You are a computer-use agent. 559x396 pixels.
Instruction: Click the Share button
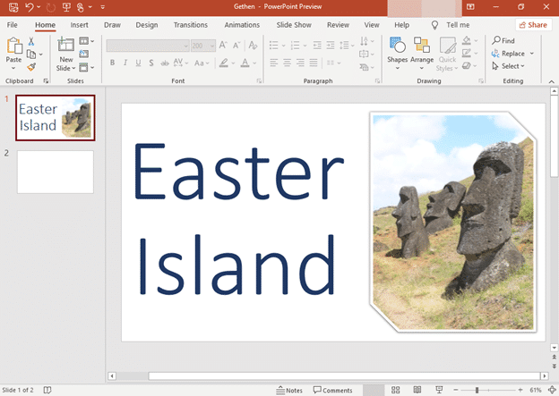click(x=533, y=25)
